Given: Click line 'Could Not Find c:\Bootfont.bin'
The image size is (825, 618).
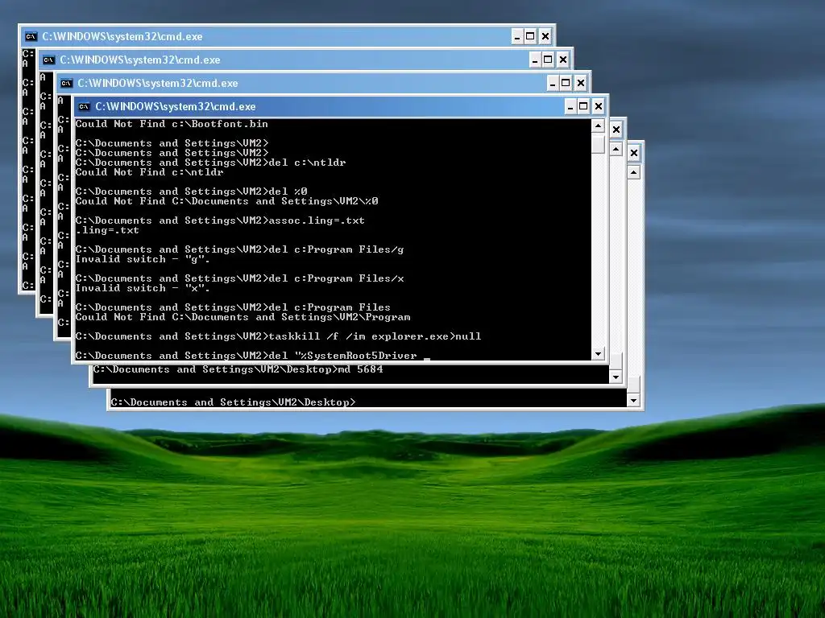Looking at the screenshot, I should pyautogui.click(x=172, y=124).
